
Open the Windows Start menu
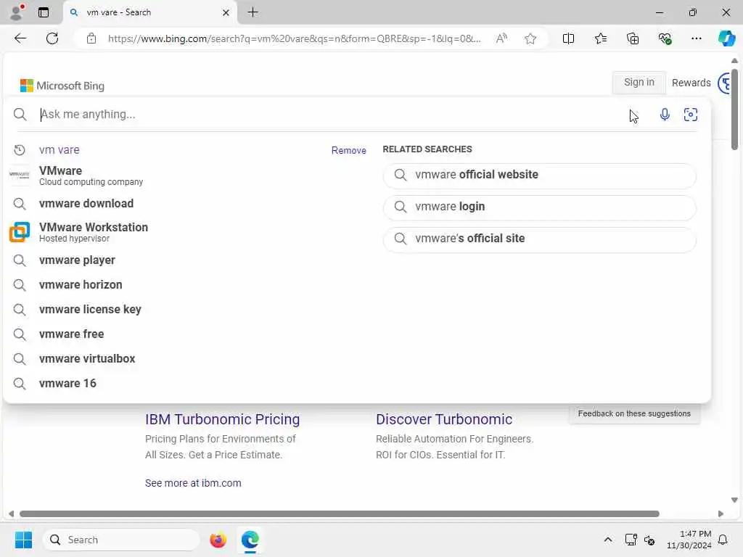tap(23, 540)
